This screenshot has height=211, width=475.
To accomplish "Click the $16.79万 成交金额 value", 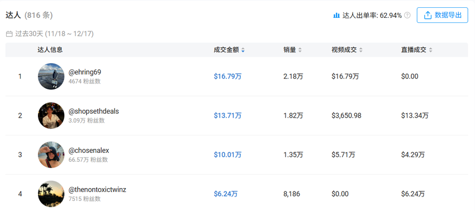I will 227,77.
